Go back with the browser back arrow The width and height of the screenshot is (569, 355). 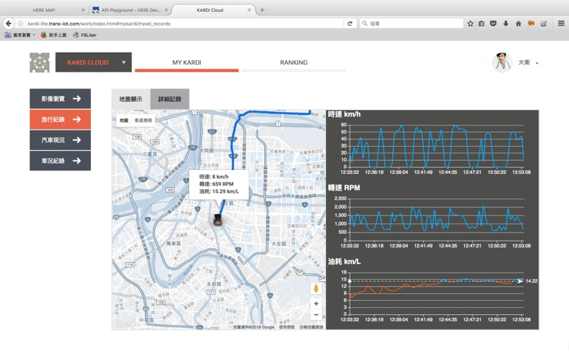9,24
